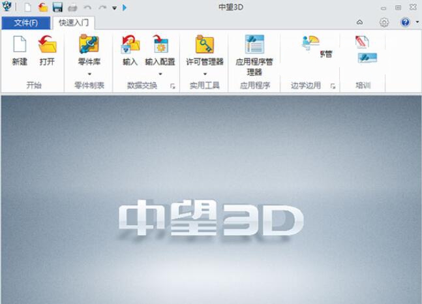The width and height of the screenshot is (422, 304).
Task: Open the 边学边用 group dialog launcher
Action: pos(333,86)
